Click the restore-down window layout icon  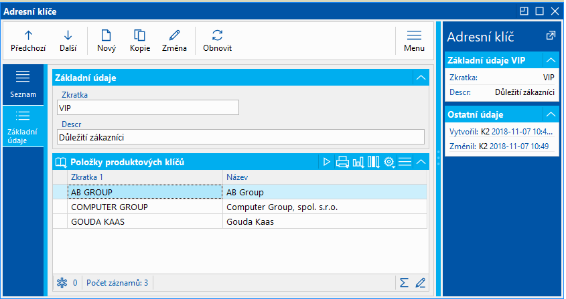tap(524, 11)
